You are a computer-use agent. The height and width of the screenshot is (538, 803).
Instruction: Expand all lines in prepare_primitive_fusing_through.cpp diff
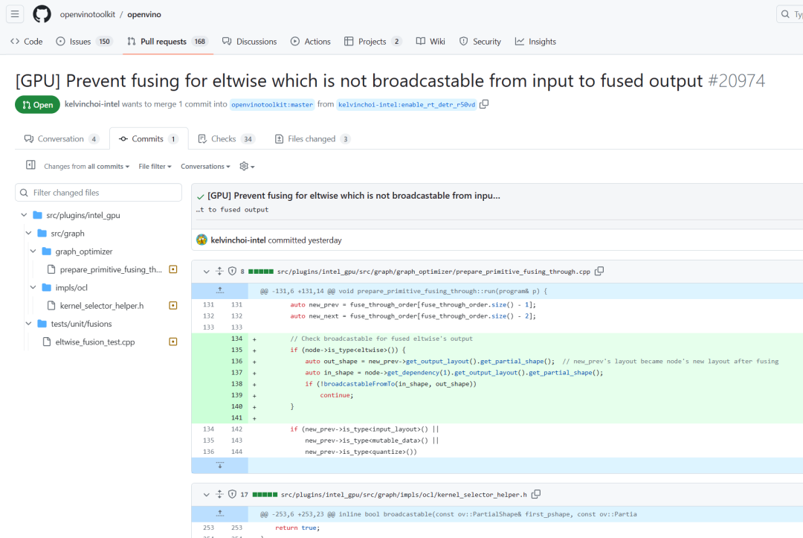coord(219,271)
